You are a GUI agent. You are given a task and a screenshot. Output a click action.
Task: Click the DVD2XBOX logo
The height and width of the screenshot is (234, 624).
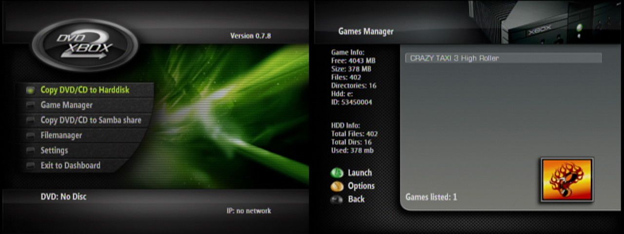[85, 45]
